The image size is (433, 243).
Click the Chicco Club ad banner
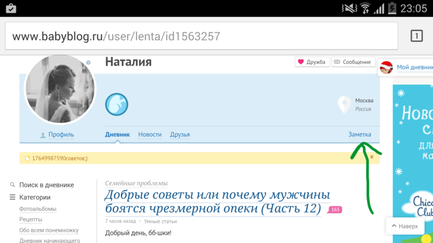point(413,164)
